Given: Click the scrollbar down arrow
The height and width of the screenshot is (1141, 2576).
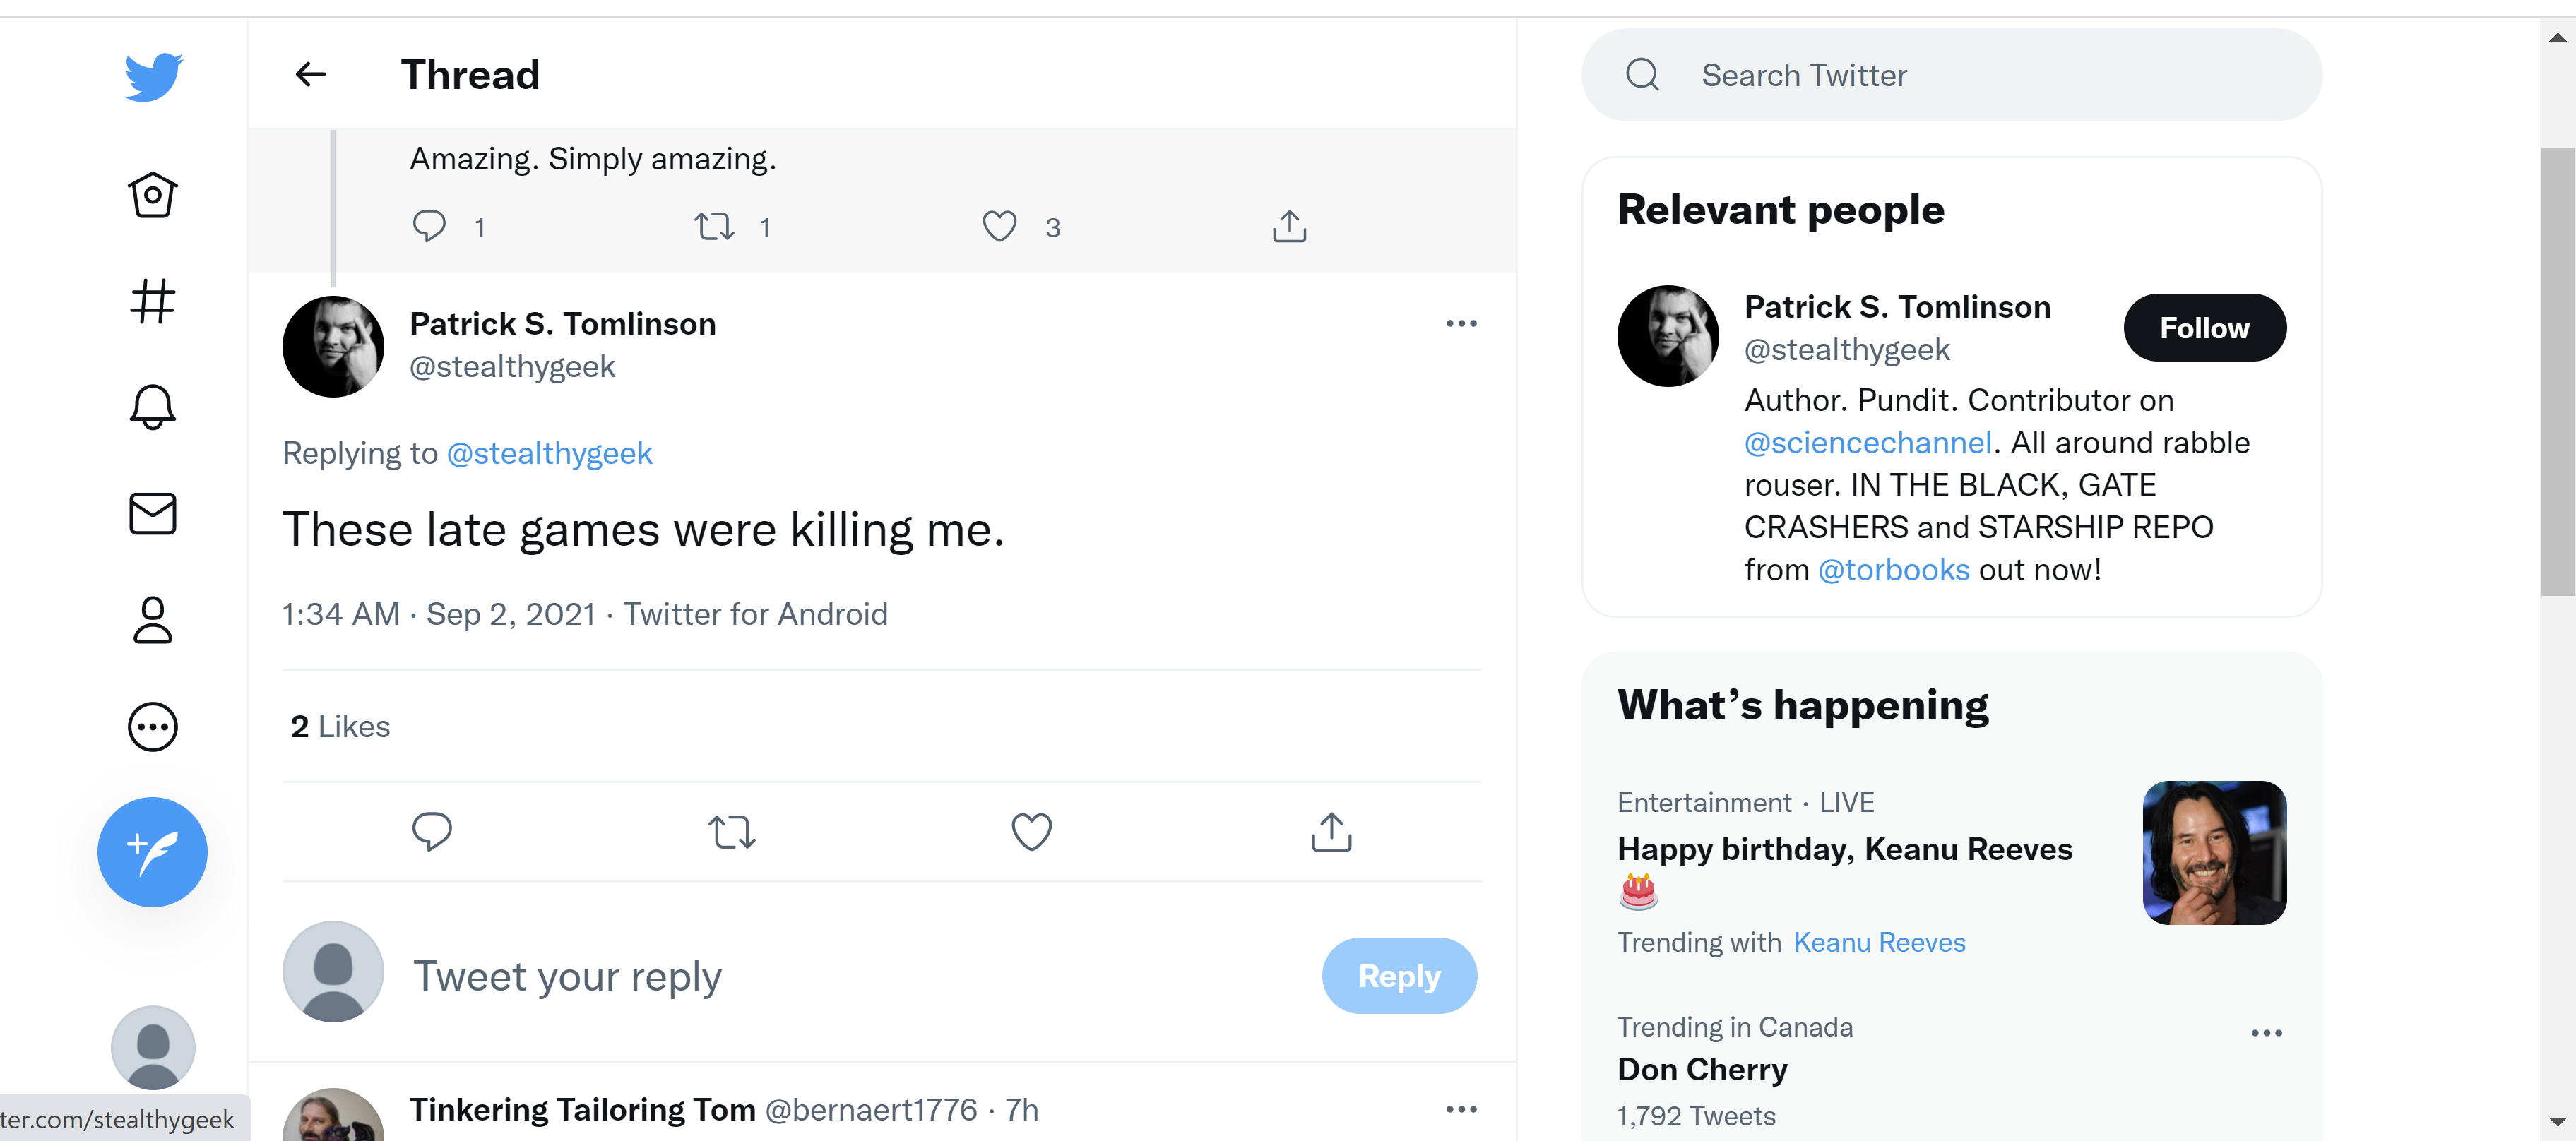Looking at the screenshot, I should pos(2557,1122).
